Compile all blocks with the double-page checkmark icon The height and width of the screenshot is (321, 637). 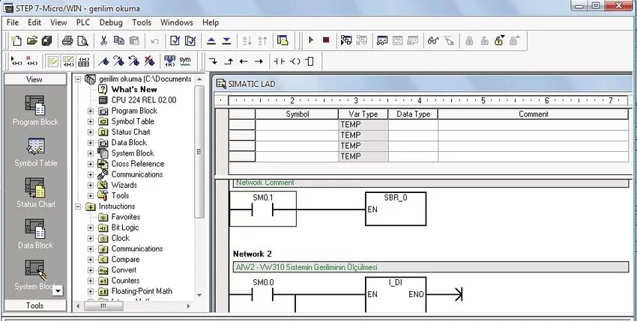pos(190,40)
